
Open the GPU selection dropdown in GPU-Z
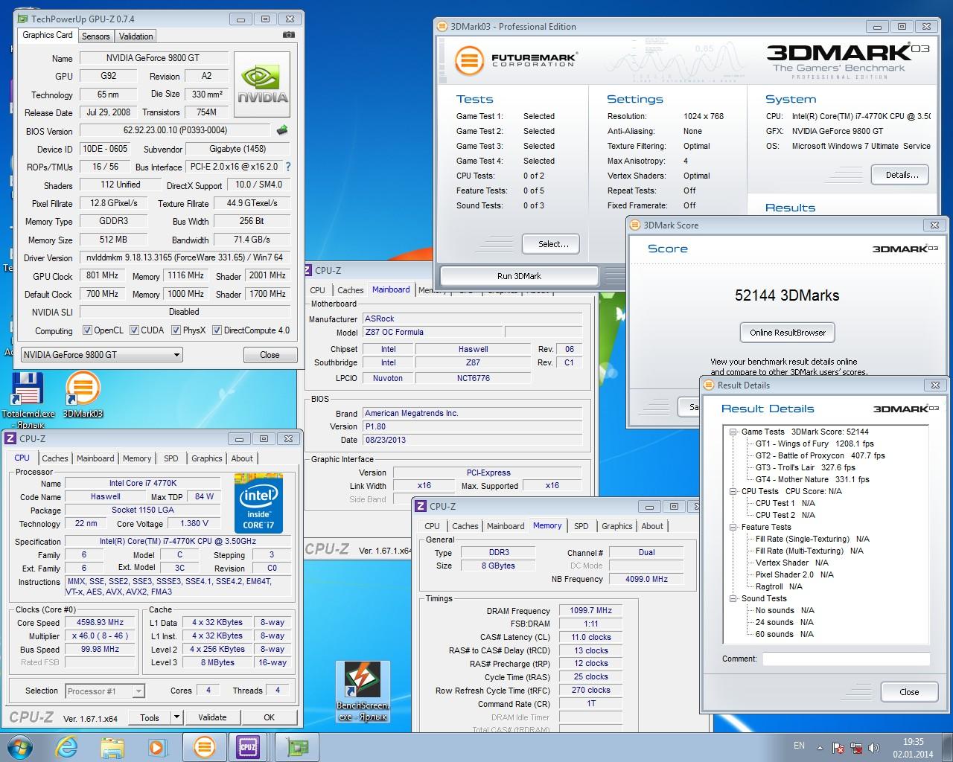(101, 355)
